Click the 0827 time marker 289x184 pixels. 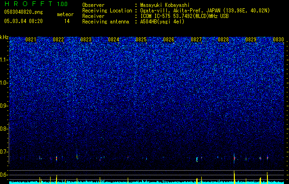(x=196, y=40)
